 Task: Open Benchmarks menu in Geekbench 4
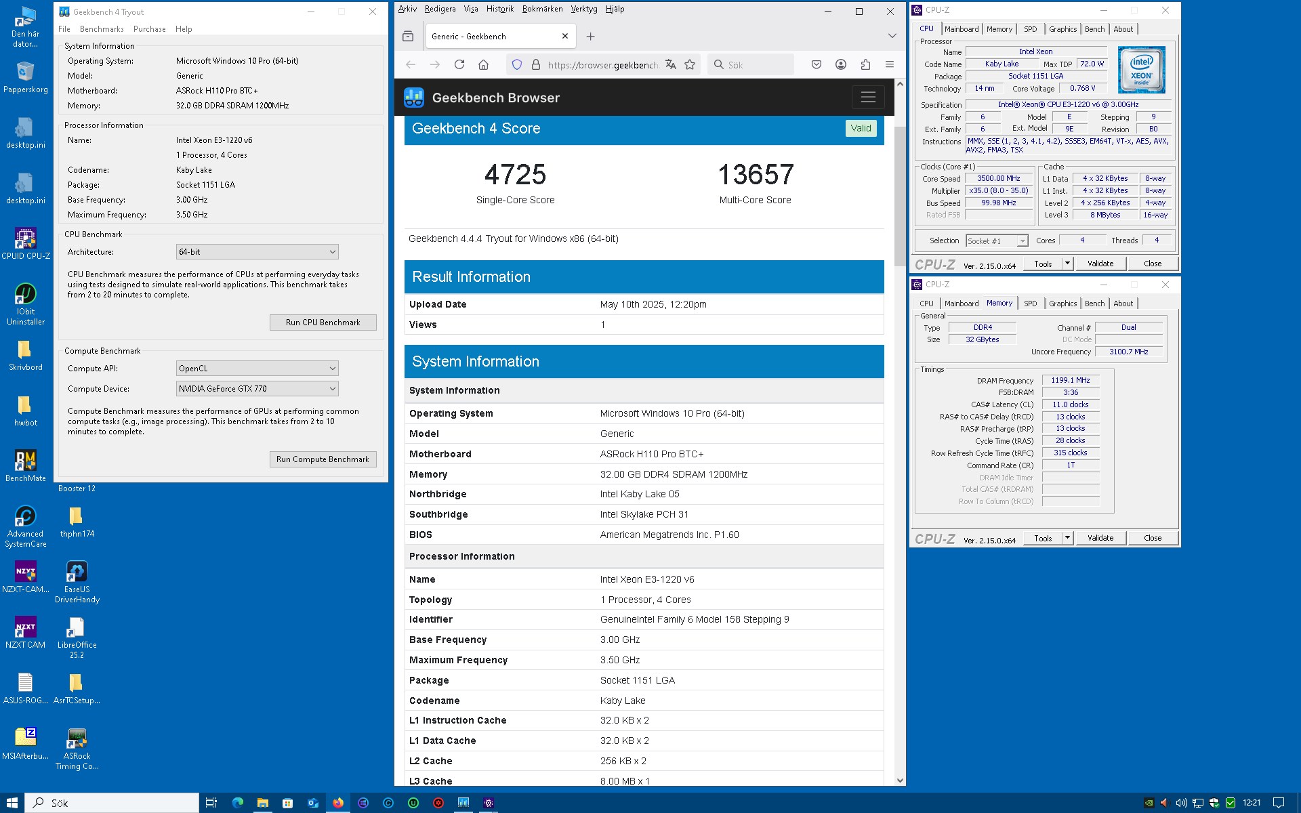[102, 29]
